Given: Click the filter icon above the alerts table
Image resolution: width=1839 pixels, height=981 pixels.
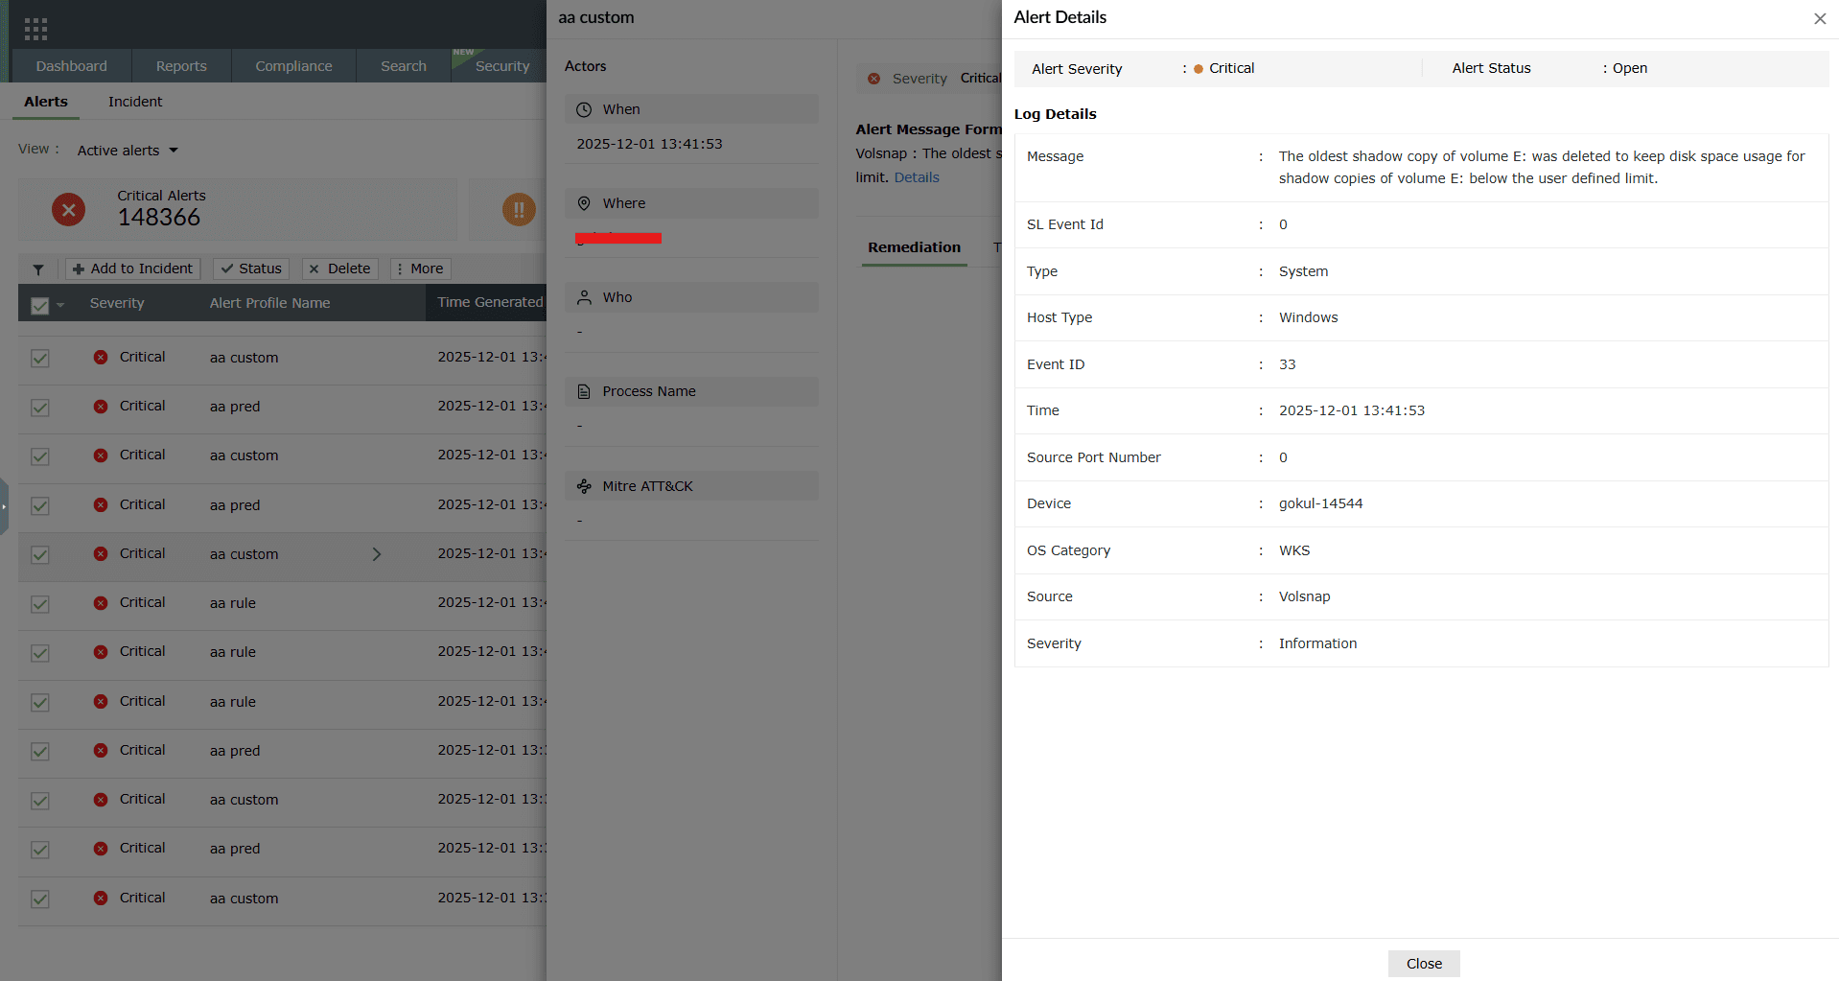Looking at the screenshot, I should click(x=38, y=269).
